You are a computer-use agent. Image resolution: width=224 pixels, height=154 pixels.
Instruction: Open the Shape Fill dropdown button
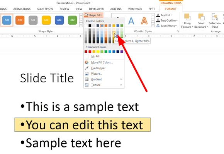pyautogui.click(x=93, y=15)
